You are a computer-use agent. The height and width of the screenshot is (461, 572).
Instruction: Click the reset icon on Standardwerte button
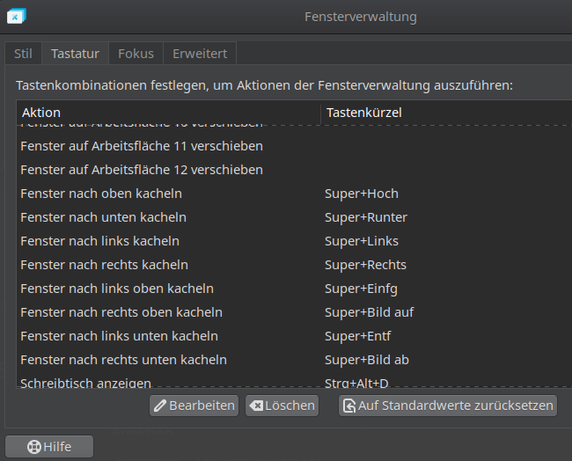point(349,406)
